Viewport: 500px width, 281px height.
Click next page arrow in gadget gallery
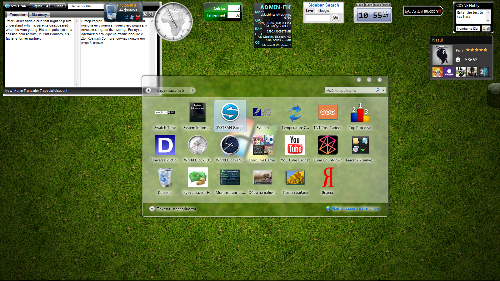click(193, 90)
